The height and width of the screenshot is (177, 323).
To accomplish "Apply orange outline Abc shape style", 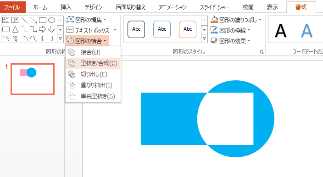I will click(x=188, y=29).
